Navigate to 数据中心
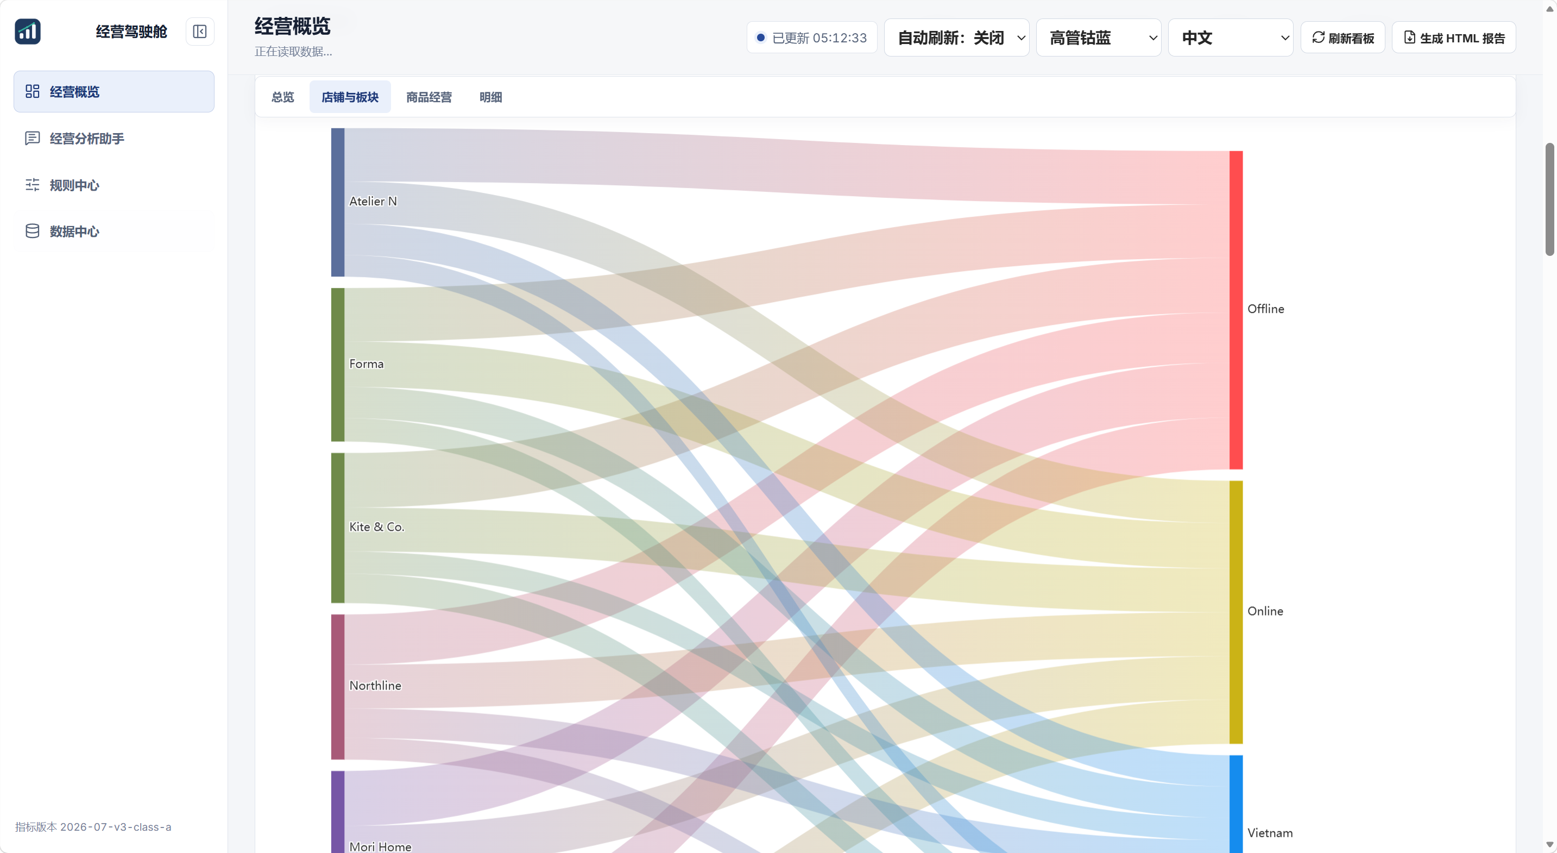Image resolution: width=1557 pixels, height=853 pixels. pos(114,231)
